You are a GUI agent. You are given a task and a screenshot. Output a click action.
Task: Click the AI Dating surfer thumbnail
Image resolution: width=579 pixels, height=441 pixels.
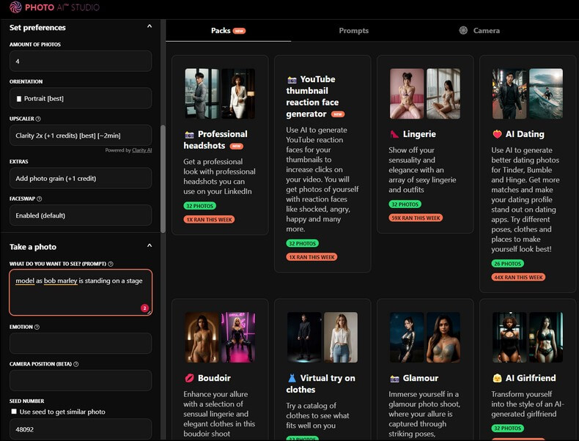point(546,94)
